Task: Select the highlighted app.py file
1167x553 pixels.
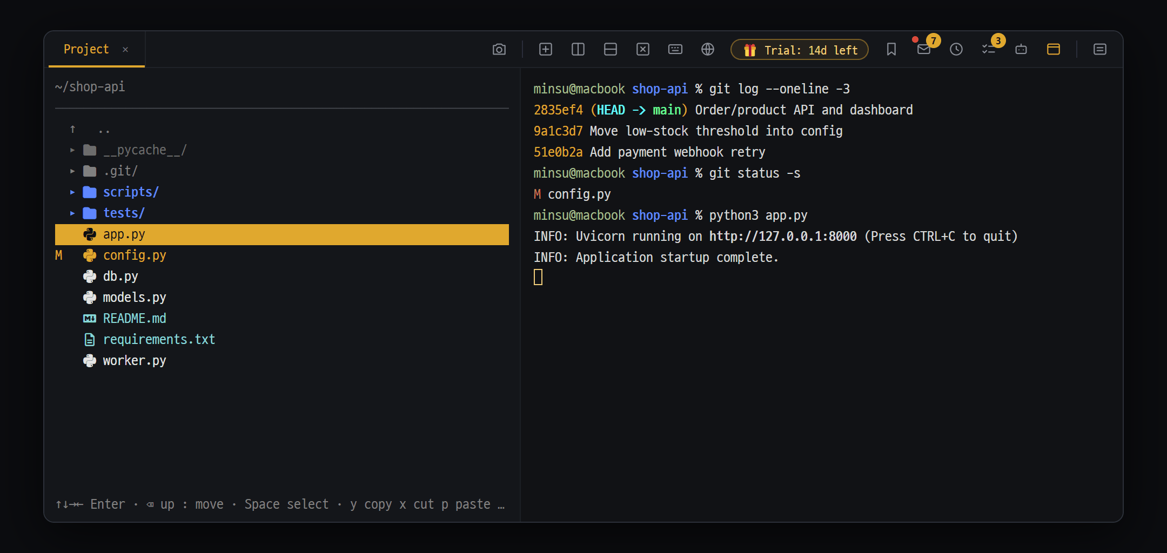Action: tap(282, 234)
